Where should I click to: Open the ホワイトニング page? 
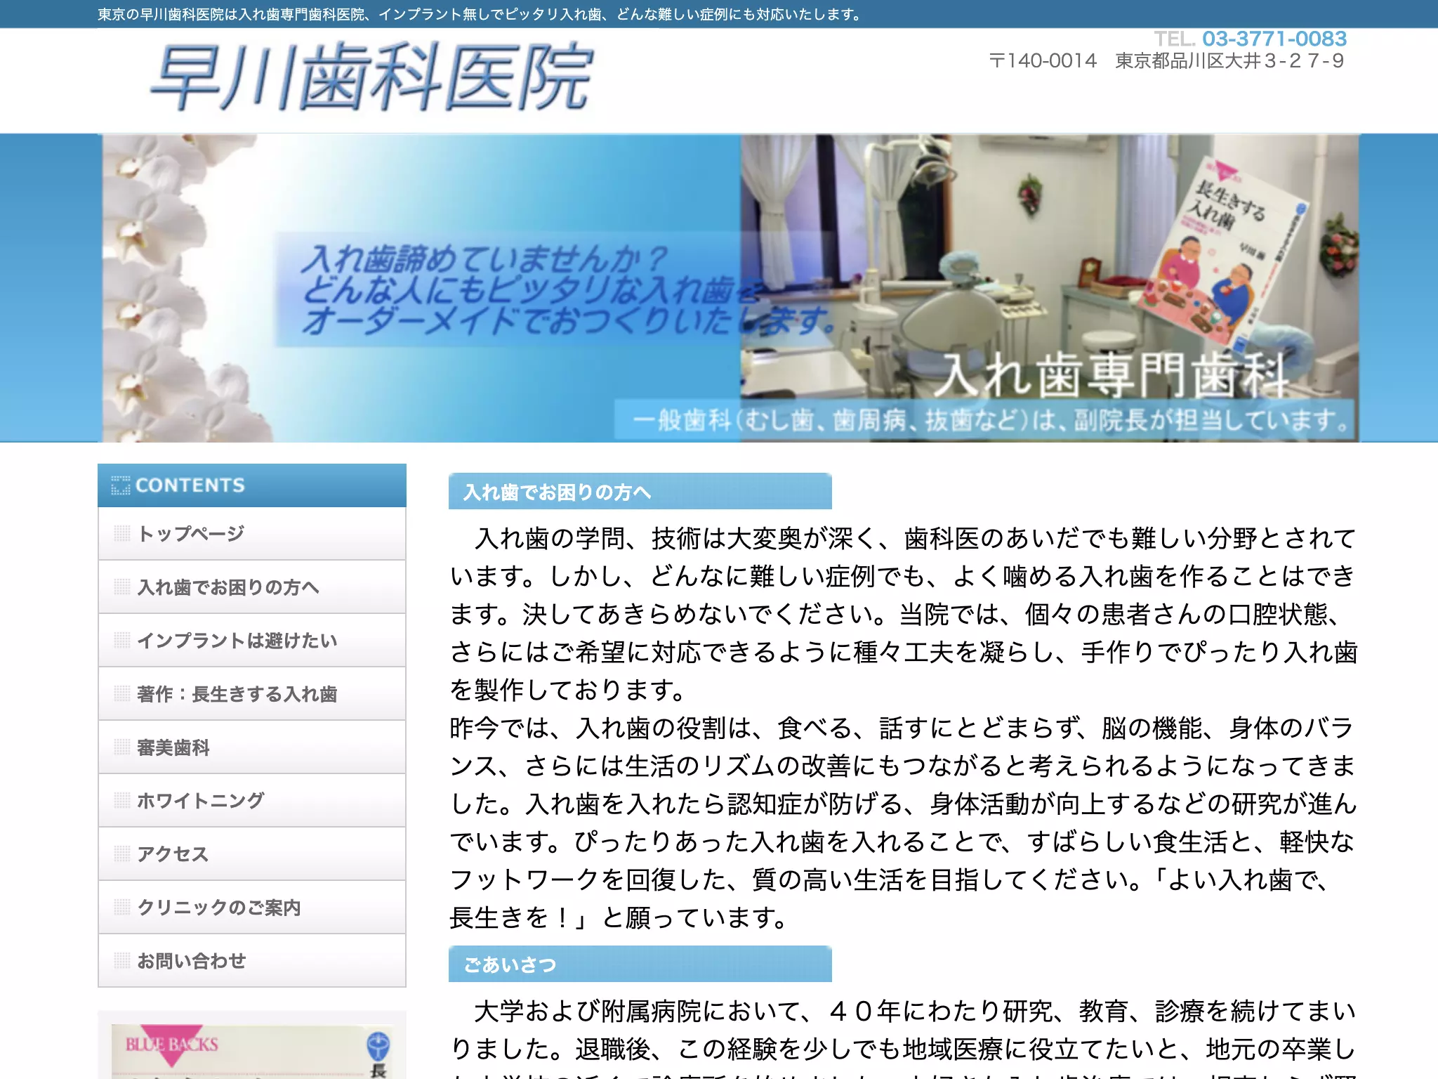tap(251, 801)
